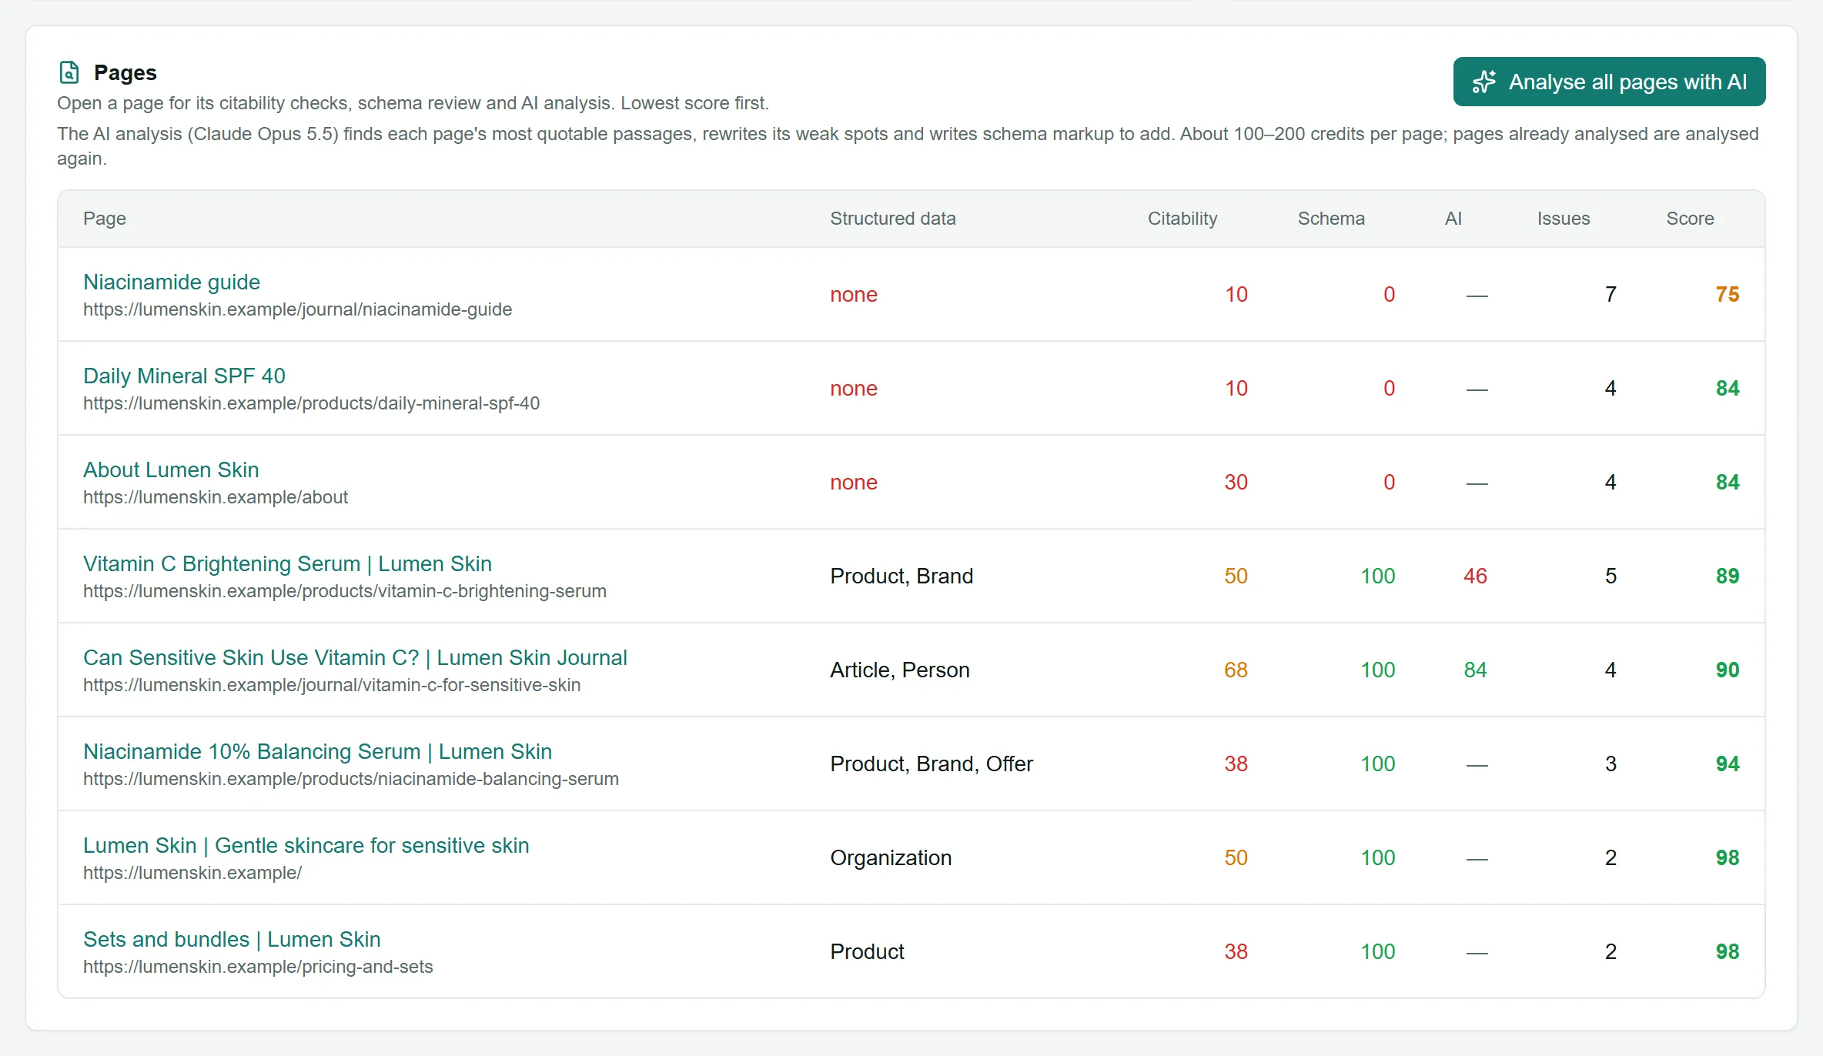
Task: Open Niacinamide 10% Balancing Serum link
Action: point(317,751)
